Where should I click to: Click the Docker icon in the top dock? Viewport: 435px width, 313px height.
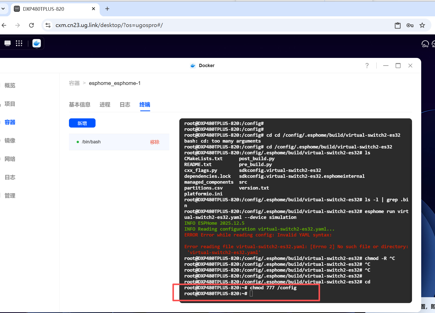tap(37, 43)
